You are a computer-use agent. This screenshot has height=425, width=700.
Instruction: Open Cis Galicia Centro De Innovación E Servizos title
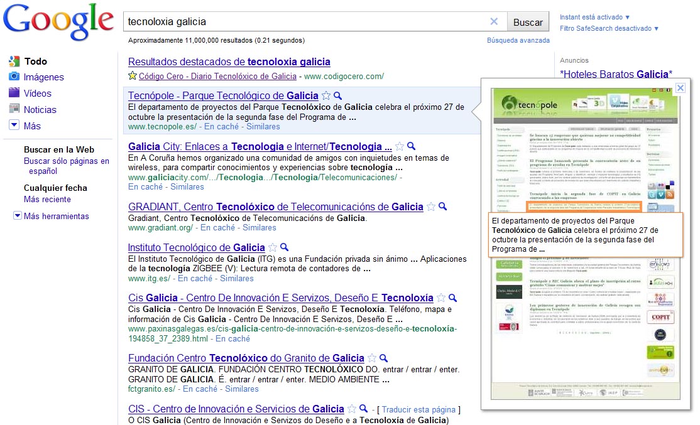pyautogui.click(x=281, y=298)
